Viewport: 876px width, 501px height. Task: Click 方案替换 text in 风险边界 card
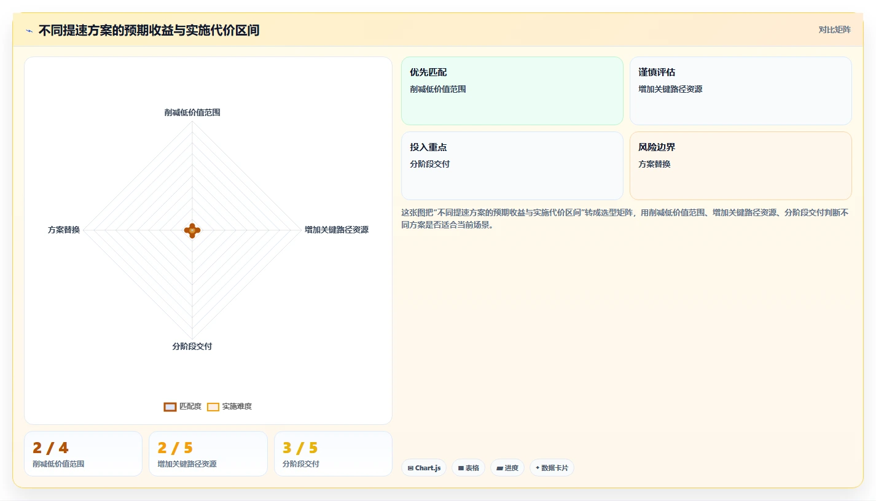click(655, 164)
